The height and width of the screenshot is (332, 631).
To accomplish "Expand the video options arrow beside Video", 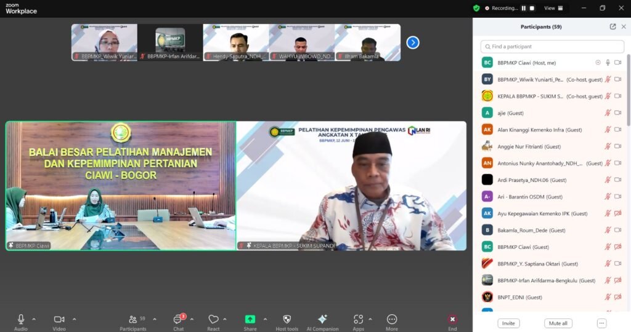I will [75, 319].
